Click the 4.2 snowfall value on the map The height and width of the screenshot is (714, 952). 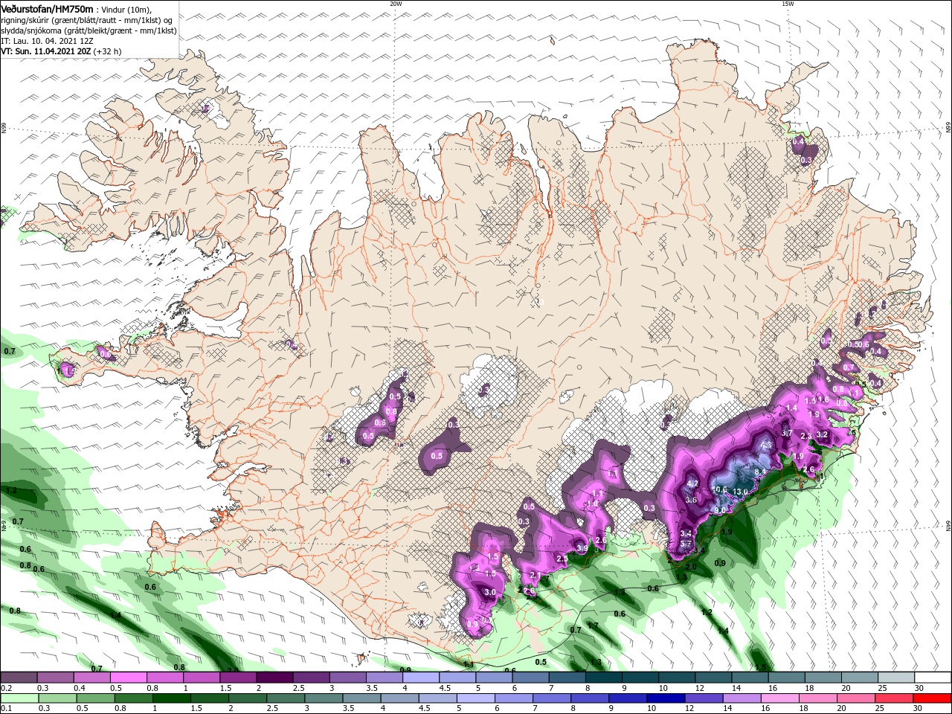692,483
